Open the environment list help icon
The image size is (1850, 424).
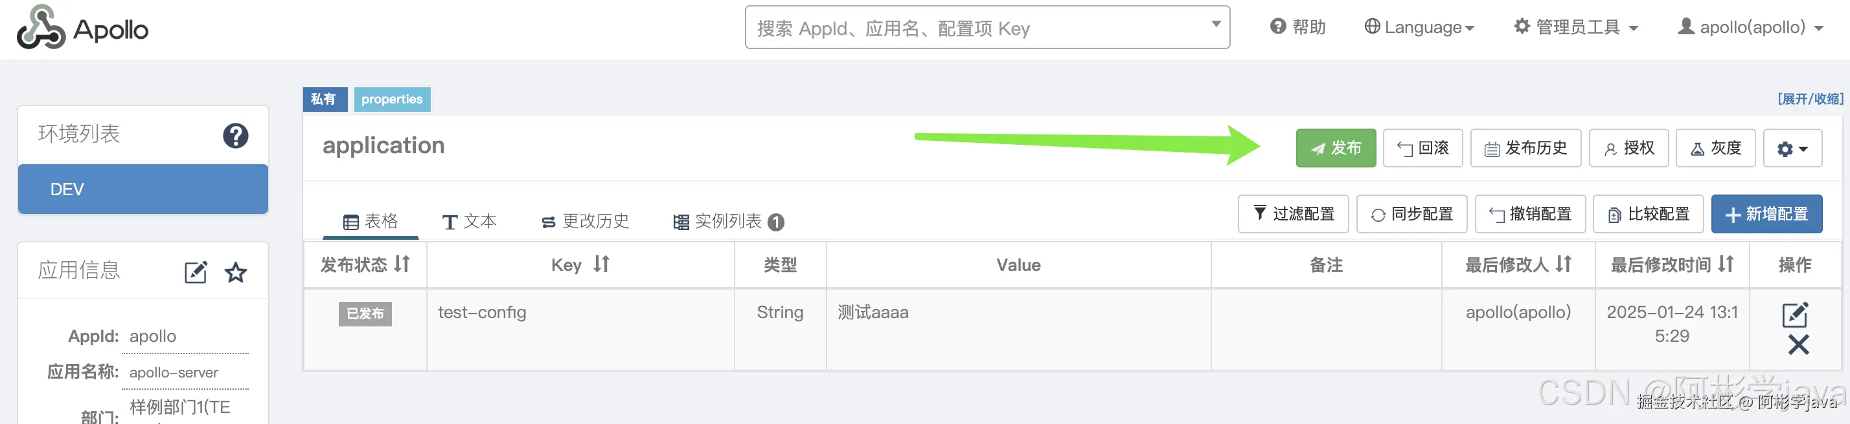235,135
